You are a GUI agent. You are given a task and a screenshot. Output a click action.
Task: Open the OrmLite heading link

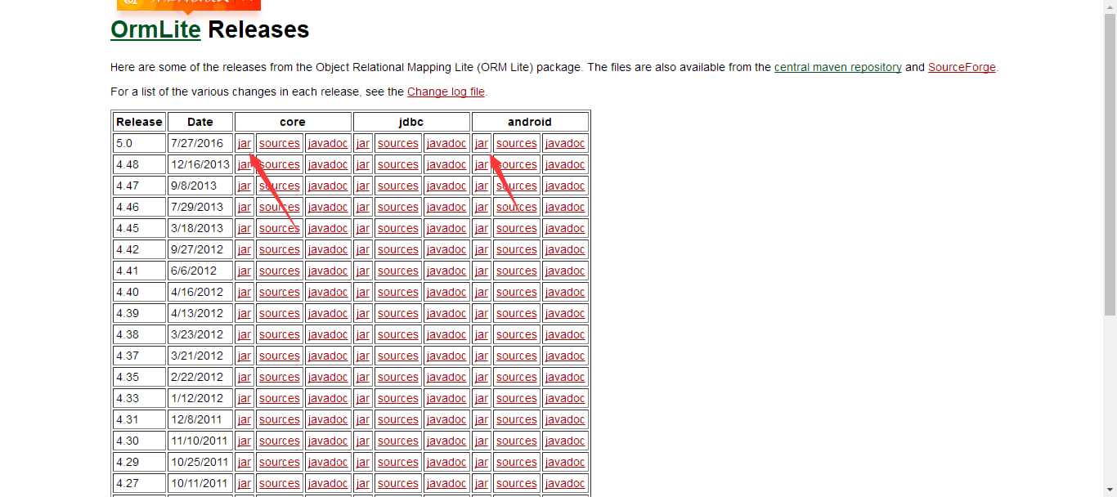[x=155, y=29]
